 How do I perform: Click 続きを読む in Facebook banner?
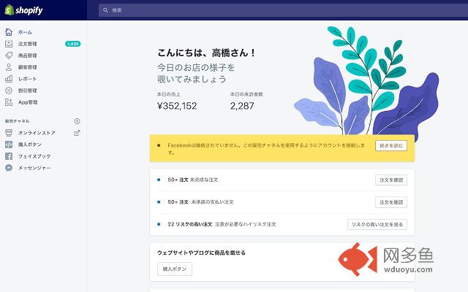click(391, 146)
